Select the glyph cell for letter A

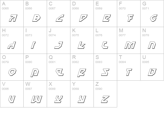(12, 13)
